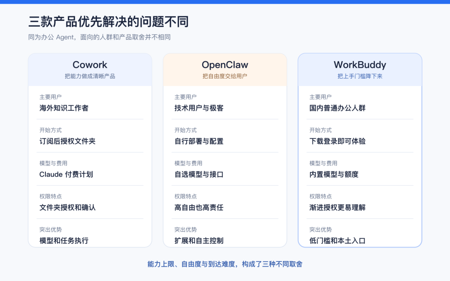Click the text 海外知识工作者
Viewport: 450px width, 281px height.
pos(64,108)
